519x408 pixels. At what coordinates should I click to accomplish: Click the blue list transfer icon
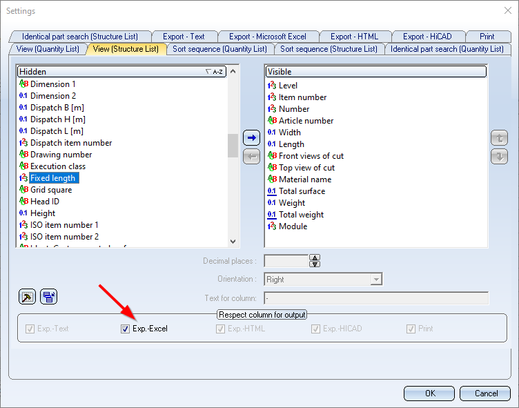(x=48, y=296)
